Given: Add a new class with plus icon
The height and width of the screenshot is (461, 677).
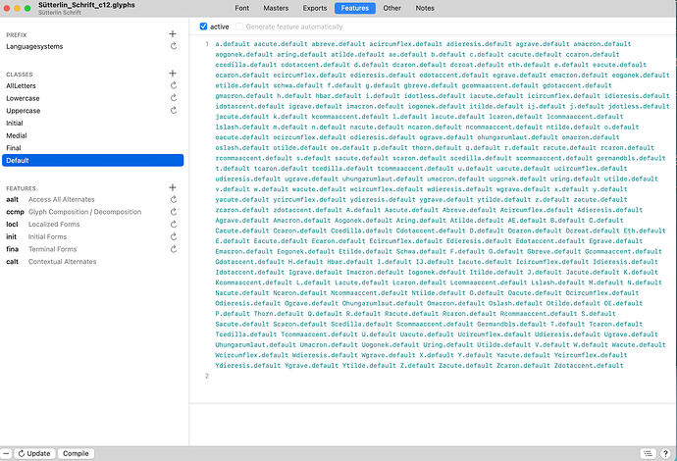Looking at the screenshot, I should click(x=173, y=74).
